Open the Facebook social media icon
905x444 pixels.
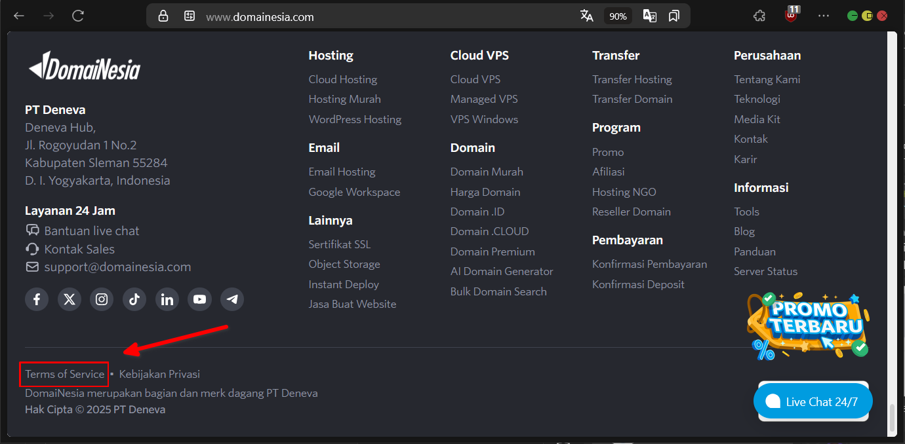coord(37,299)
